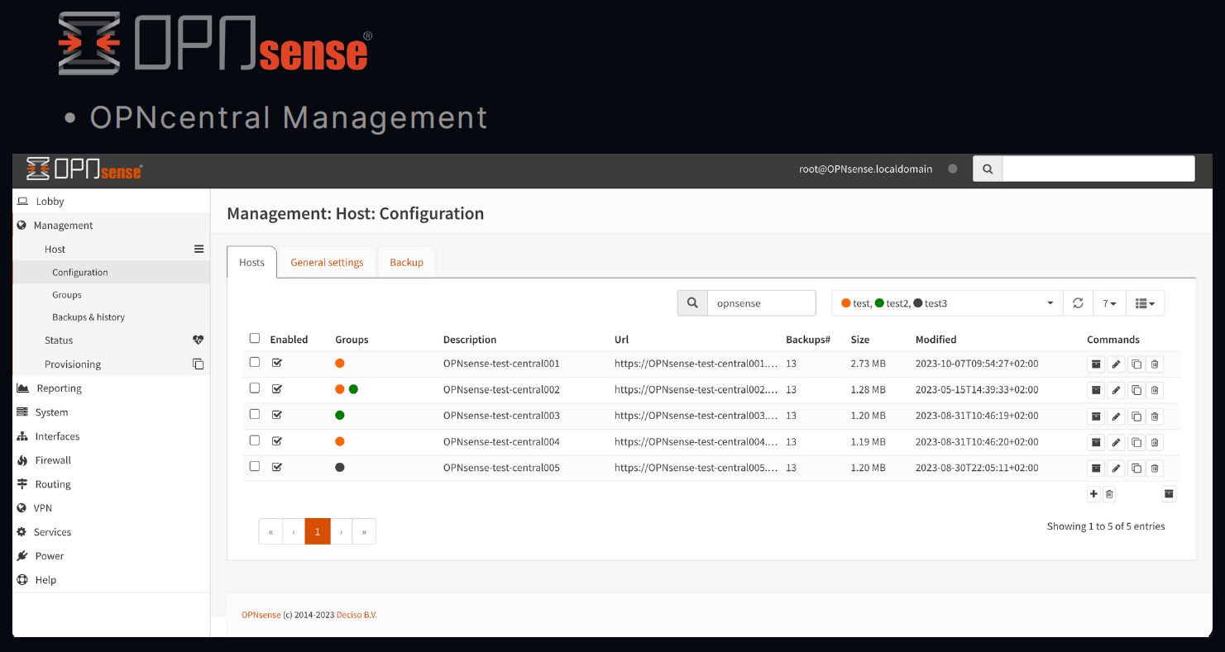Clone the OPNsense-test-central005 host entry
The image size is (1225, 652).
pos(1136,469)
